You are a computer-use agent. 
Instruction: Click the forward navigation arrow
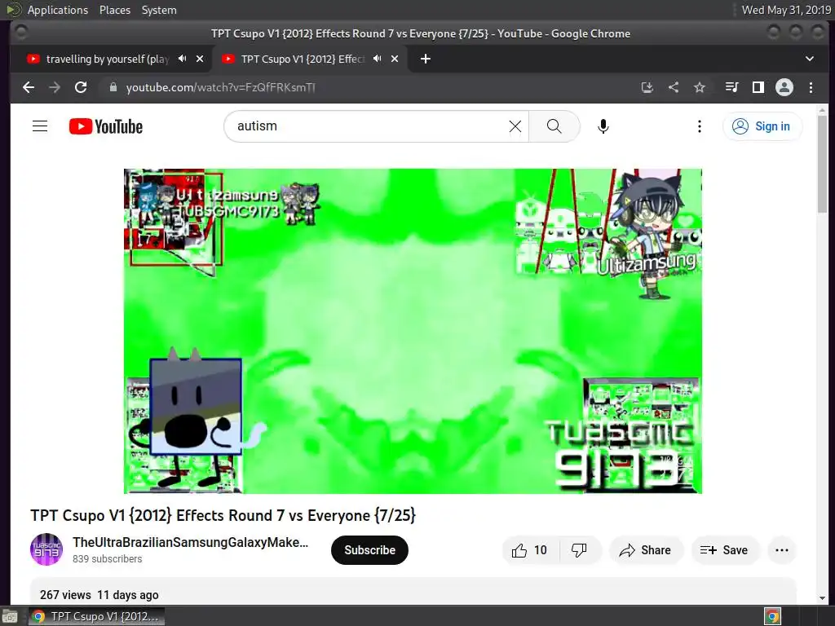pyautogui.click(x=55, y=87)
